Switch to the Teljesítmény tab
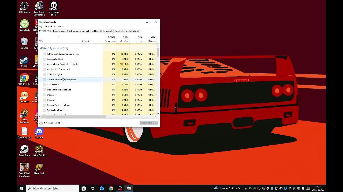Viewport: 343px width, 192px height. point(59,31)
